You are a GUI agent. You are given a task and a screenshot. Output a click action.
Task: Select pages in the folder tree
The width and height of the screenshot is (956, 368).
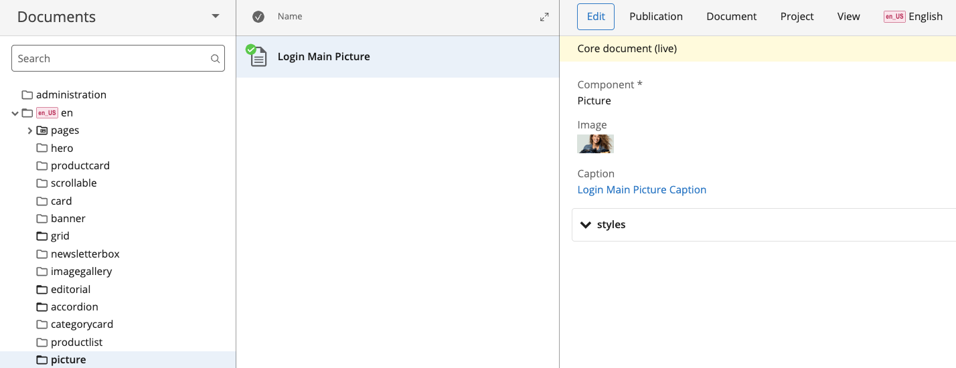65,130
